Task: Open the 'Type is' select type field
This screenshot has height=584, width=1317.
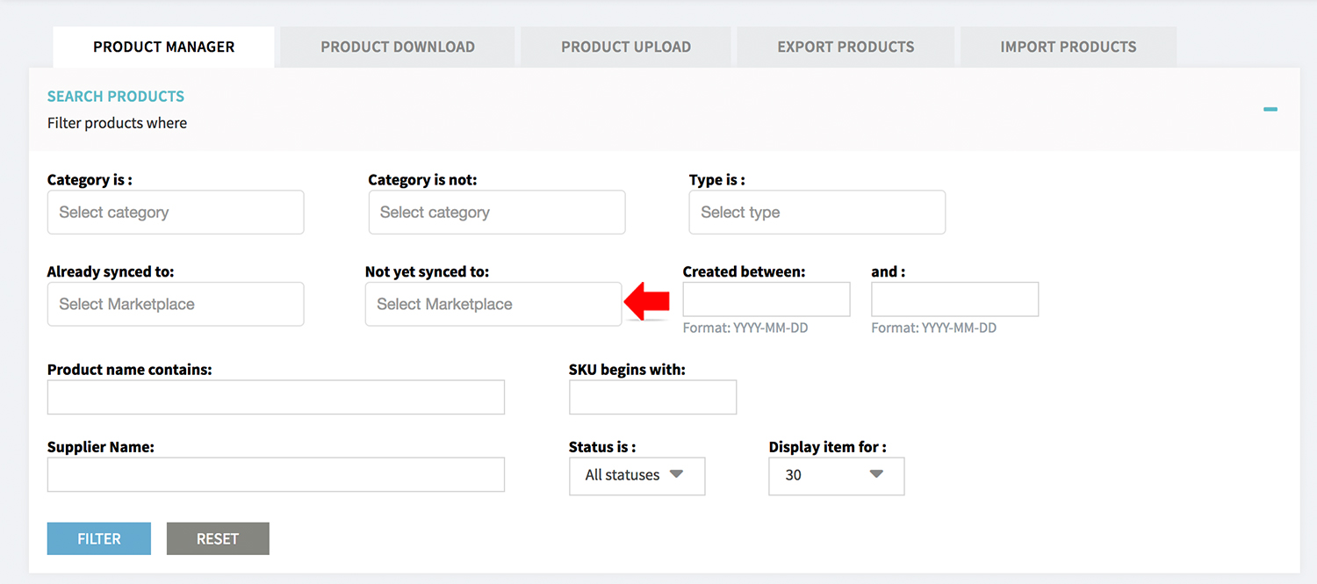Action: click(x=817, y=213)
